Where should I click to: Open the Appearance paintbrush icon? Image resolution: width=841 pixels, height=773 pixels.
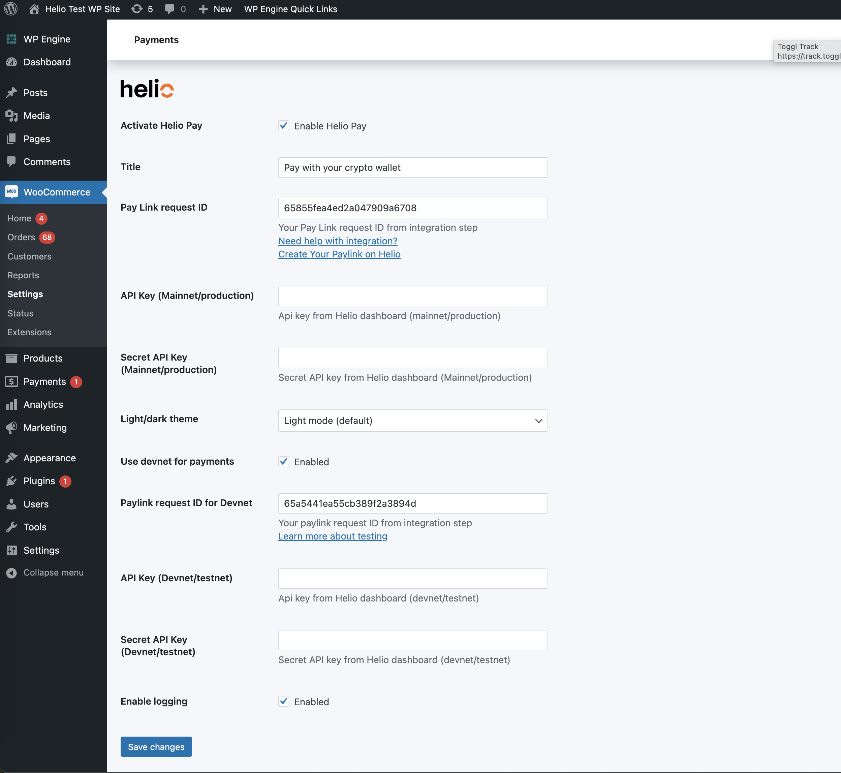(12, 458)
